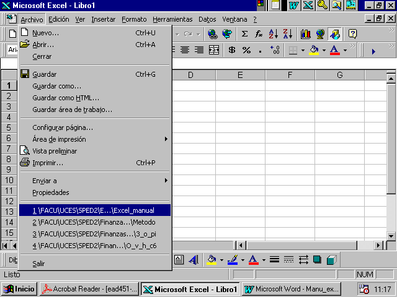397x297 pixels.
Task: Click the Arrow Style icon
Action: 303,260
